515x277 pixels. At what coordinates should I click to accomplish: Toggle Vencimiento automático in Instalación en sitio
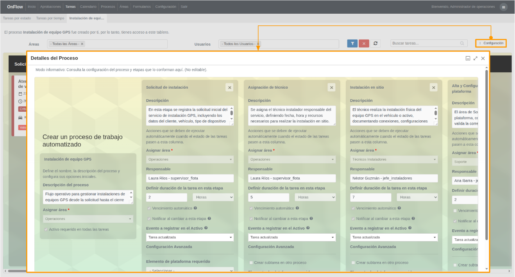pyautogui.click(x=353, y=208)
